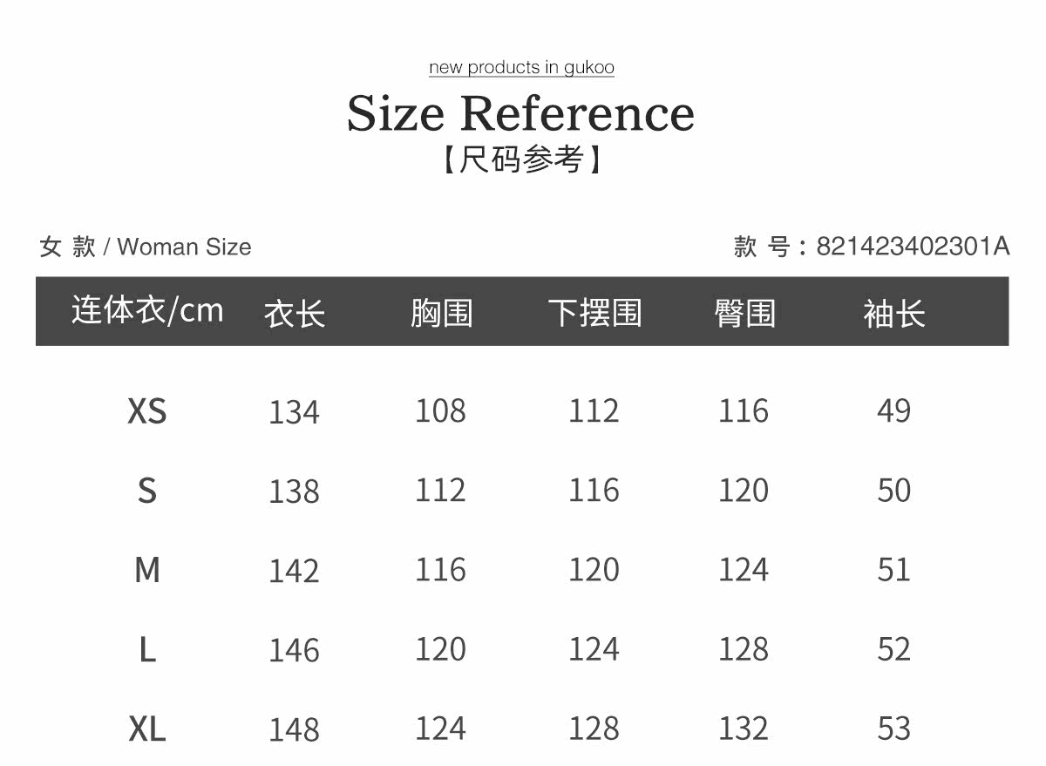Click the M size row label
The image size is (1046, 766).
pos(147,570)
